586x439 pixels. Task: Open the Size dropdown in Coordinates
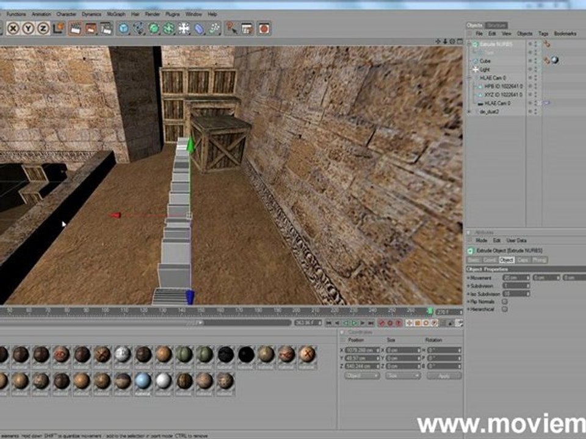[402, 376]
